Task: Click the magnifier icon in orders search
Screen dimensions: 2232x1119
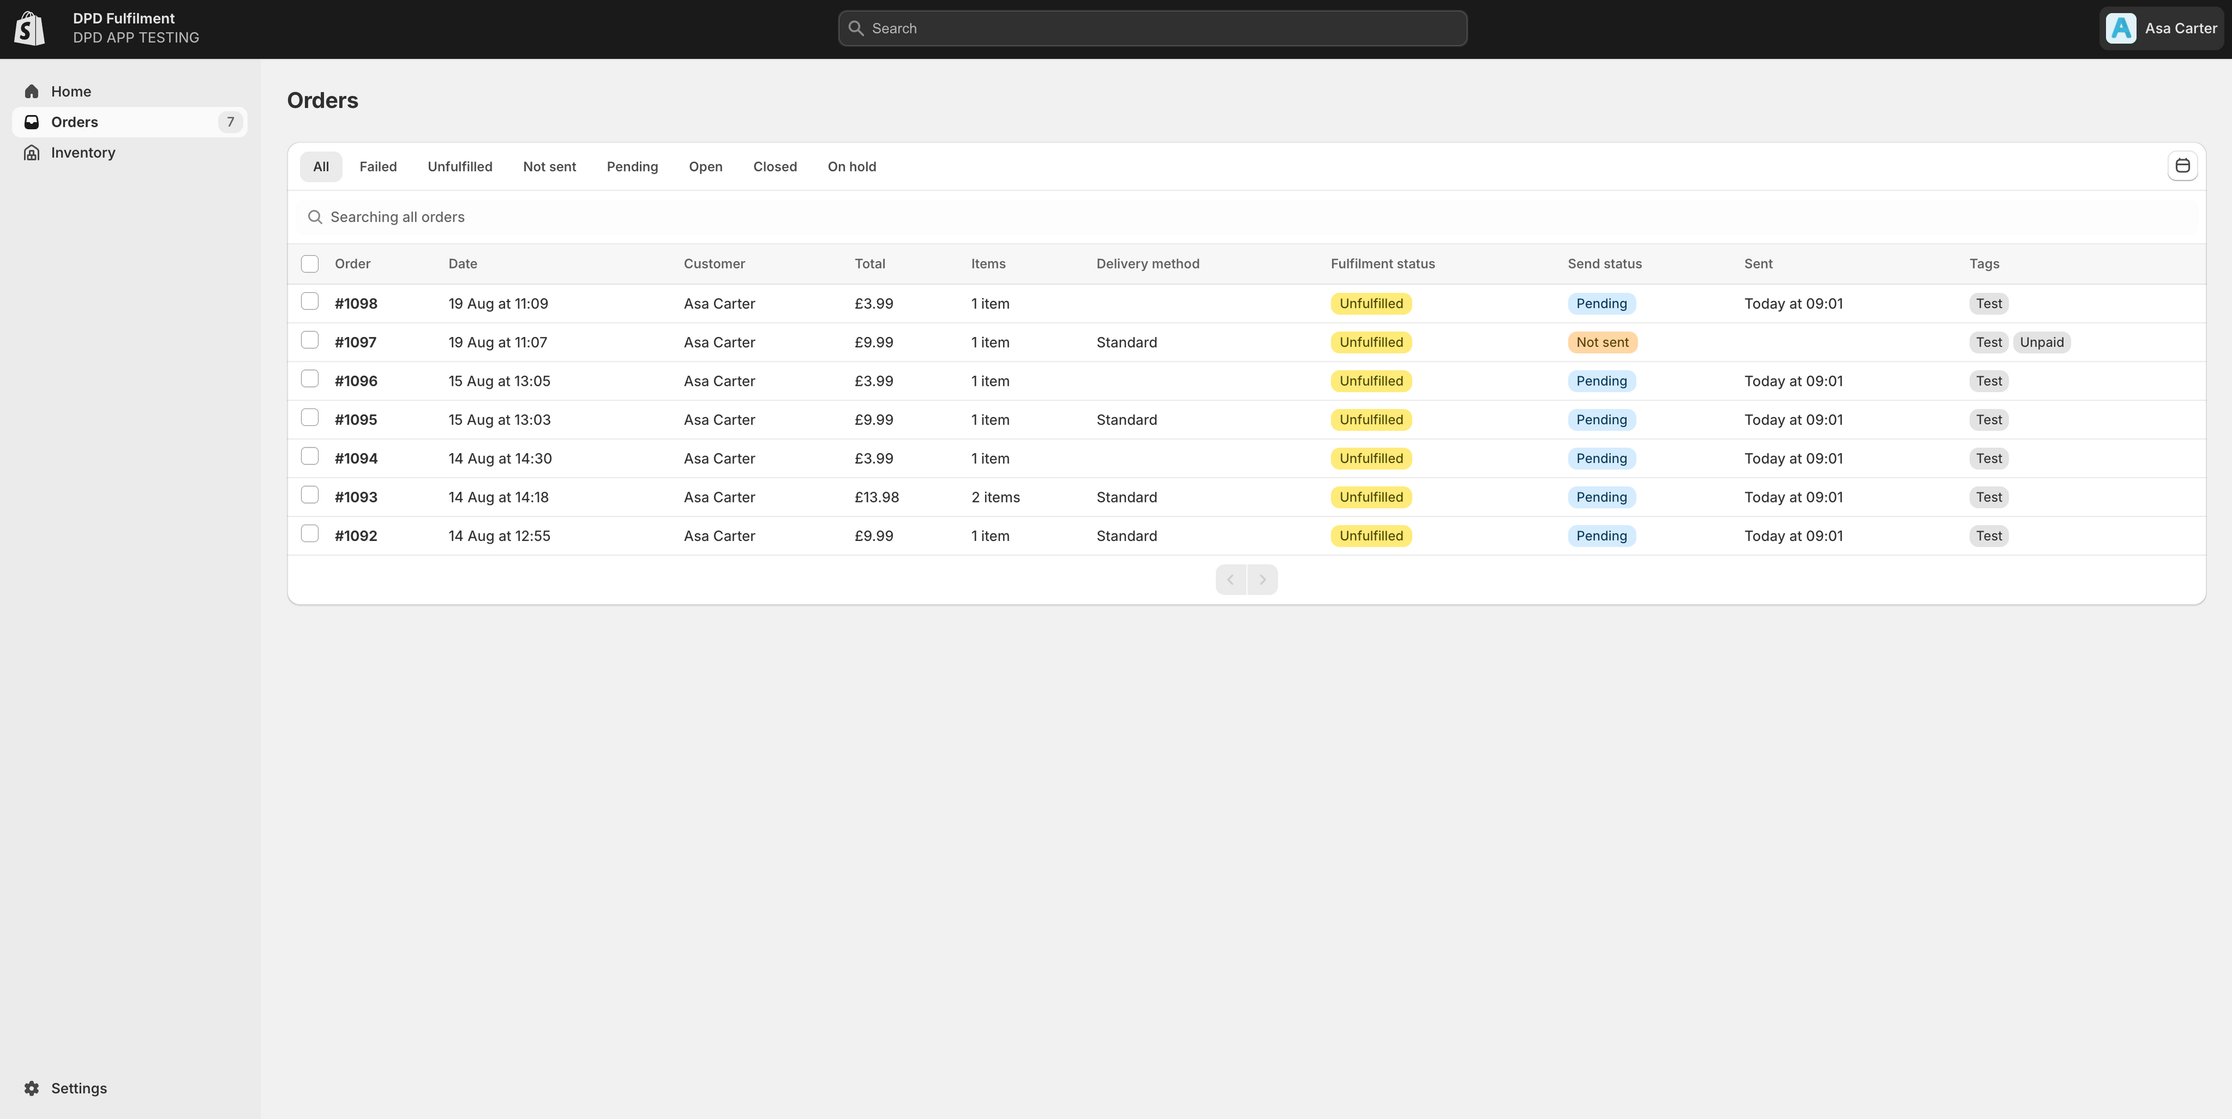Action: (x=316, y=217)
